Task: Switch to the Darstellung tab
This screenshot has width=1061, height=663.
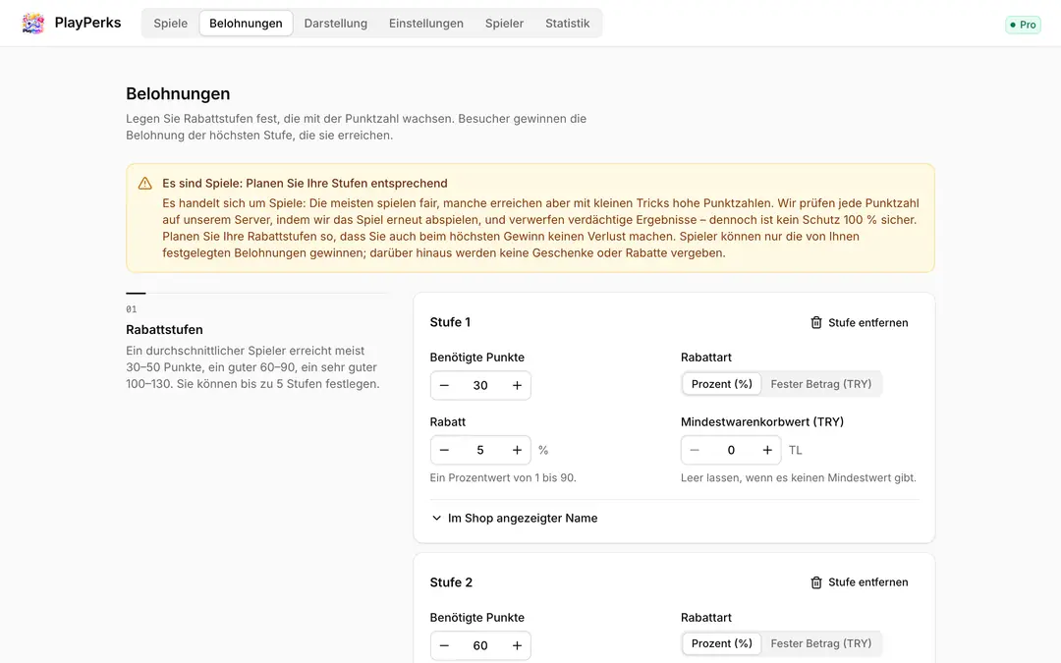Action: 336,23
